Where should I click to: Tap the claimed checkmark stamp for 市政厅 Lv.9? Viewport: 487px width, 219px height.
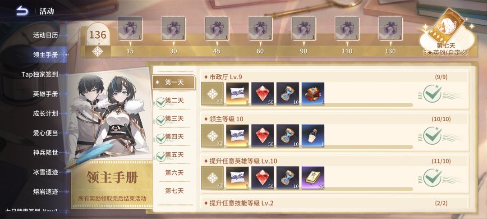point(432,94)
